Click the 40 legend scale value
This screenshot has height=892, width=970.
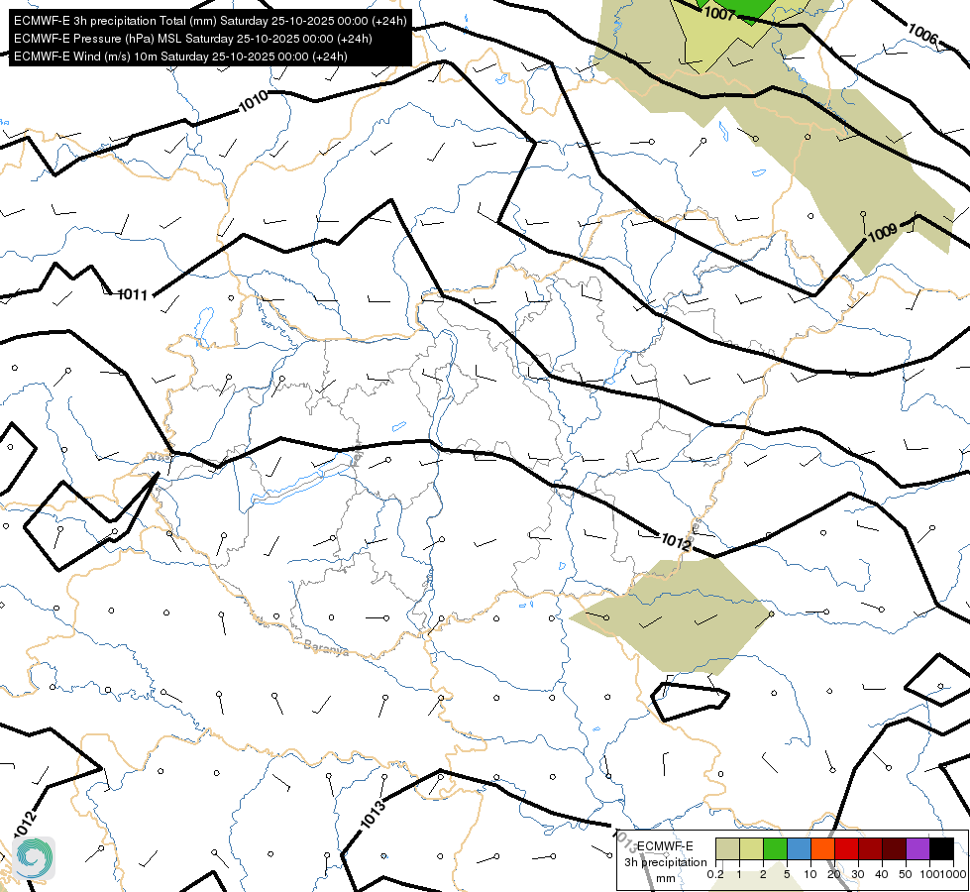click(x=882, y=874)
